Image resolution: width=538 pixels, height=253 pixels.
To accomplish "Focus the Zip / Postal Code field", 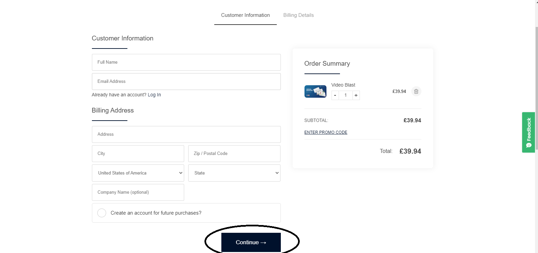I will click(234, 154).
